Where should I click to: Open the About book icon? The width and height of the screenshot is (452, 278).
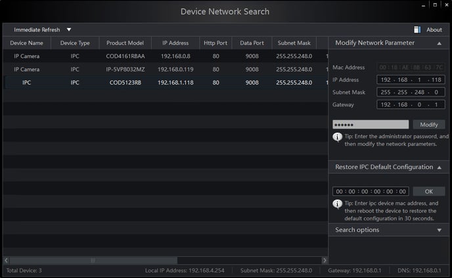[417, 30]
